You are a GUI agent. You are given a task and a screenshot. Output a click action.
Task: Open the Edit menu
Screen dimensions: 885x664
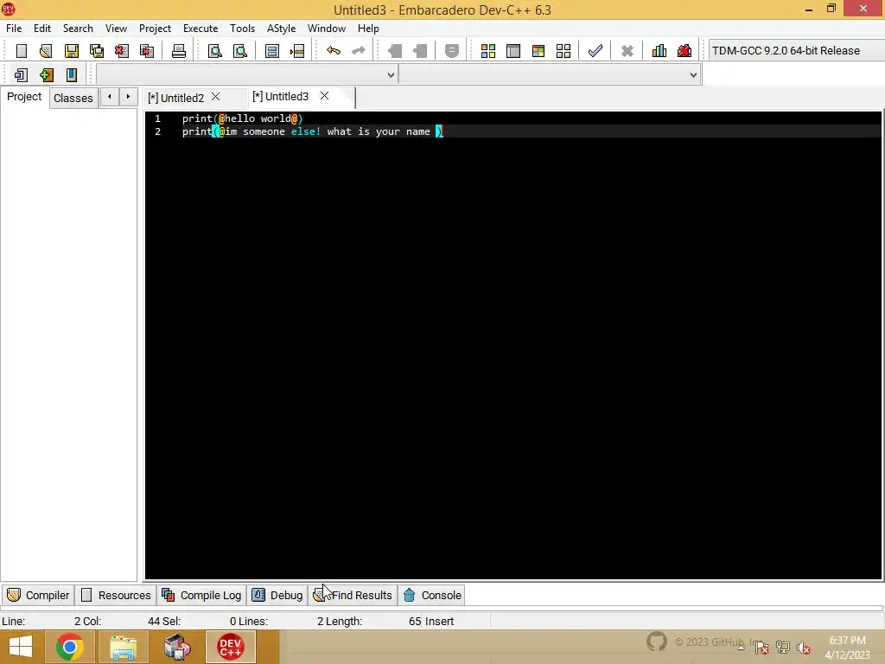click(x=42, y=29)
